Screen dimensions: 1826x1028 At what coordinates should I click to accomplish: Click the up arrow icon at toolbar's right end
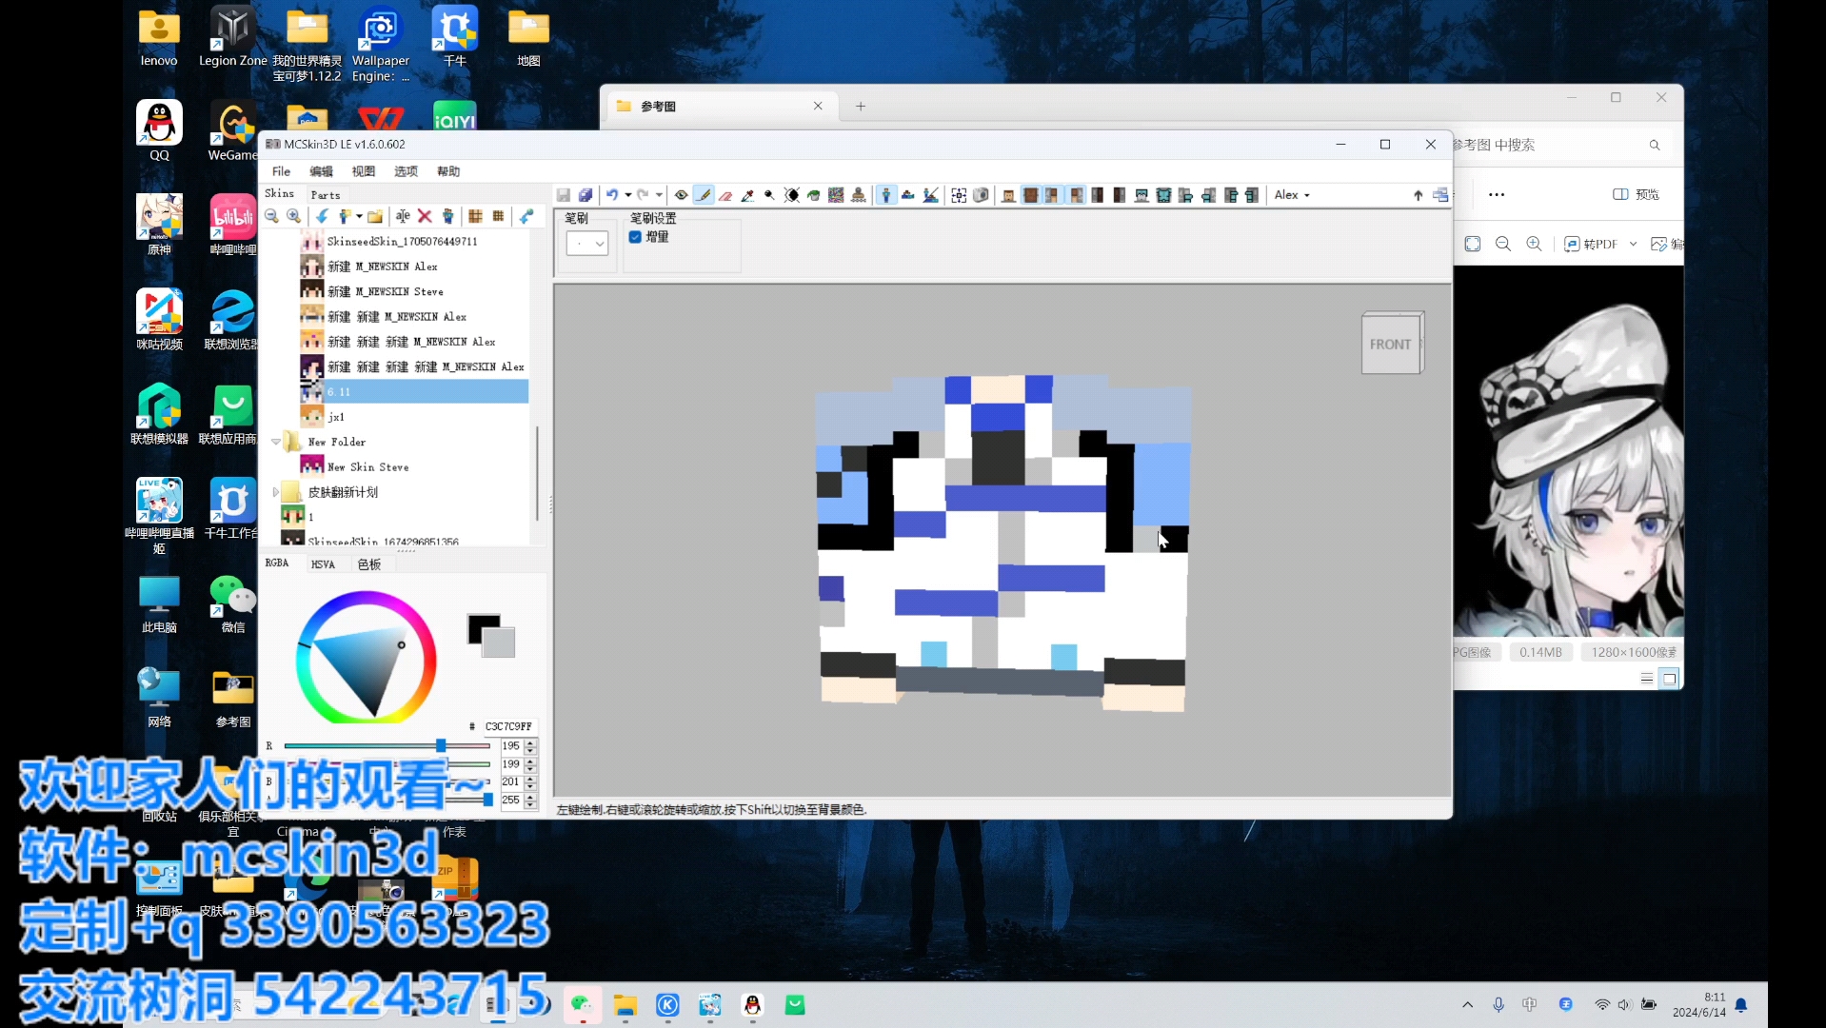(x=1419, y=195)
